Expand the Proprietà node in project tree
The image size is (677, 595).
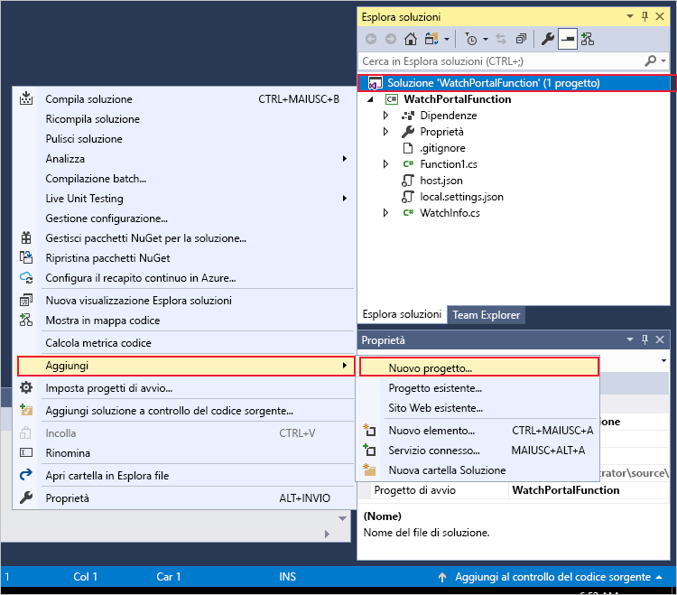pos(385,132)
